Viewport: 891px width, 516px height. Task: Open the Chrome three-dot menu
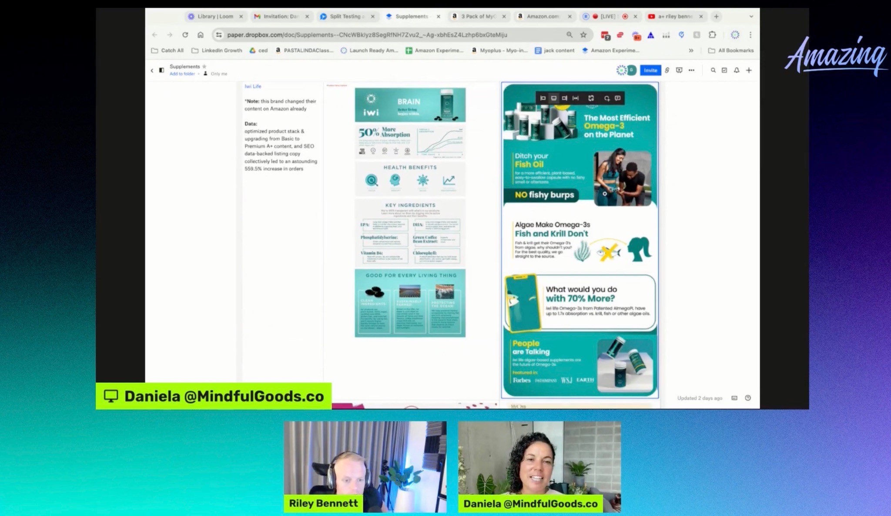[x=750, y=35]
